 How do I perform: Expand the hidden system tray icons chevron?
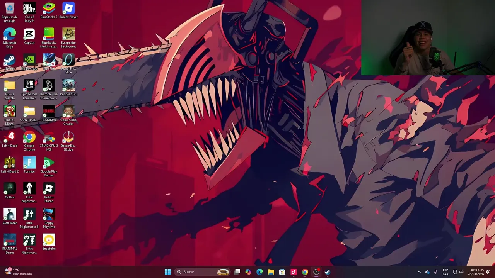419,272
